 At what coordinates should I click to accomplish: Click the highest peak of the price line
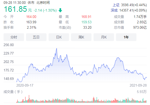pos(57,48)
